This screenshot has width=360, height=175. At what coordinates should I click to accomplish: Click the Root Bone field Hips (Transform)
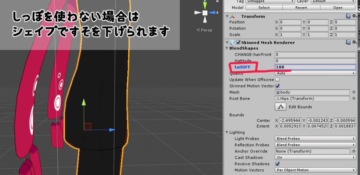pos(312,98)
